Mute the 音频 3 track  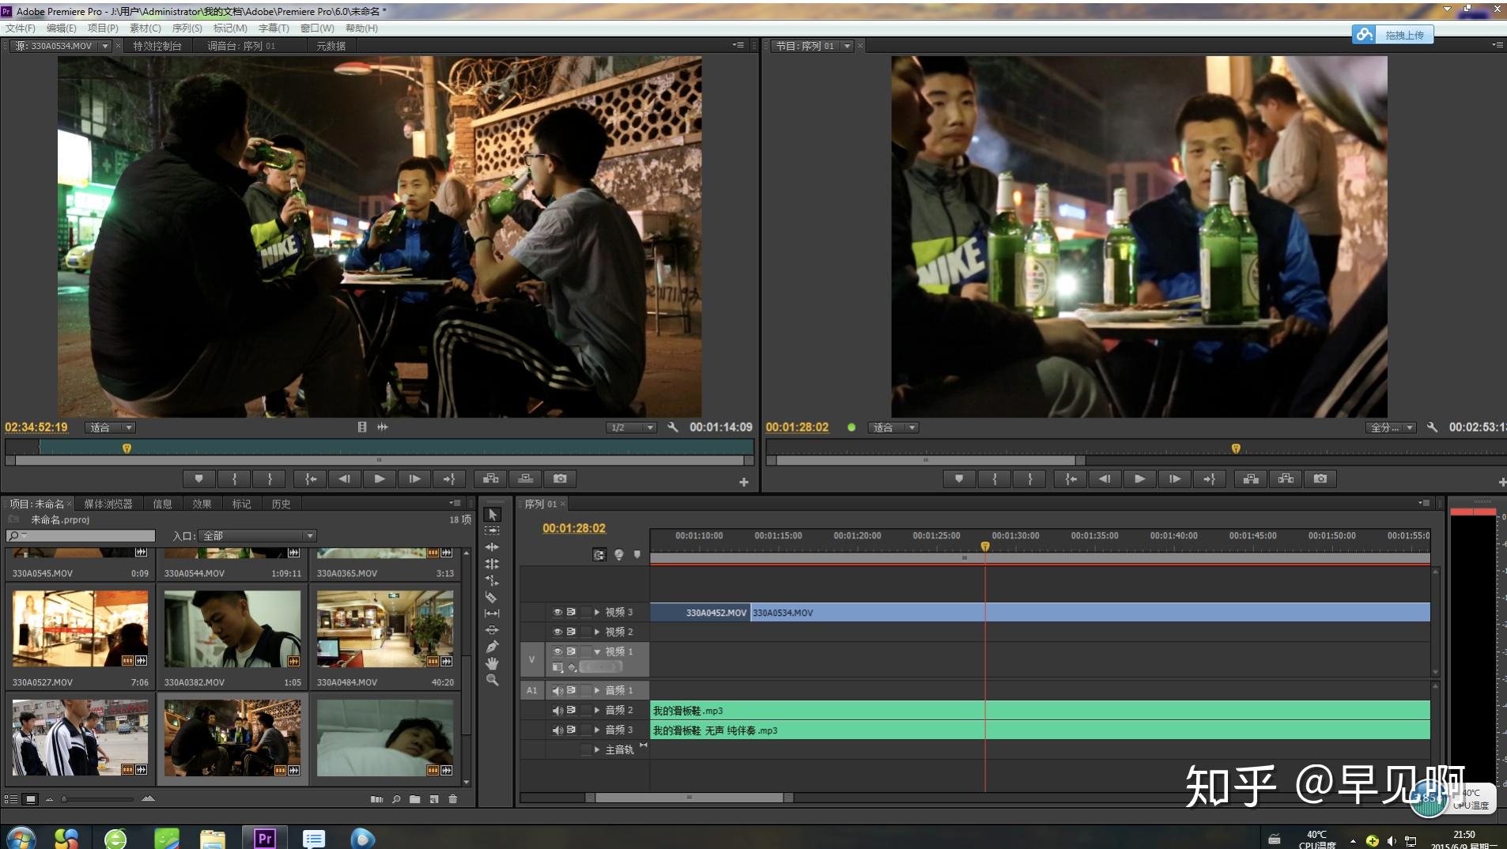(x=557, y=730)
